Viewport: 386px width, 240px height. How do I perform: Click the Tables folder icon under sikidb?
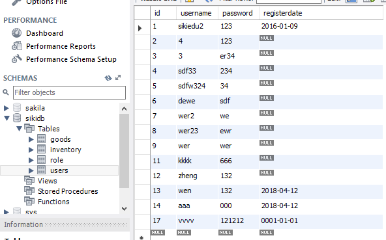click(29, 128)
